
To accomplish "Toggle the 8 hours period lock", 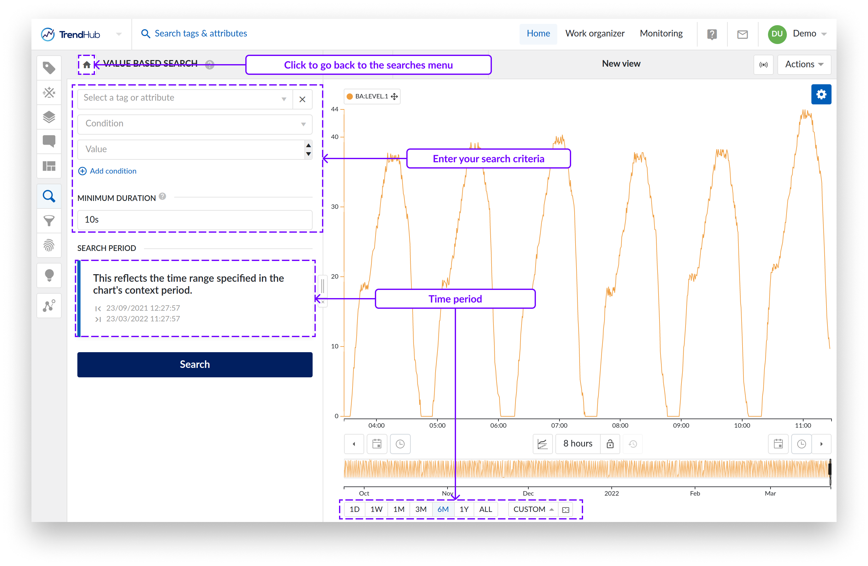I will (x=610, y=444).
